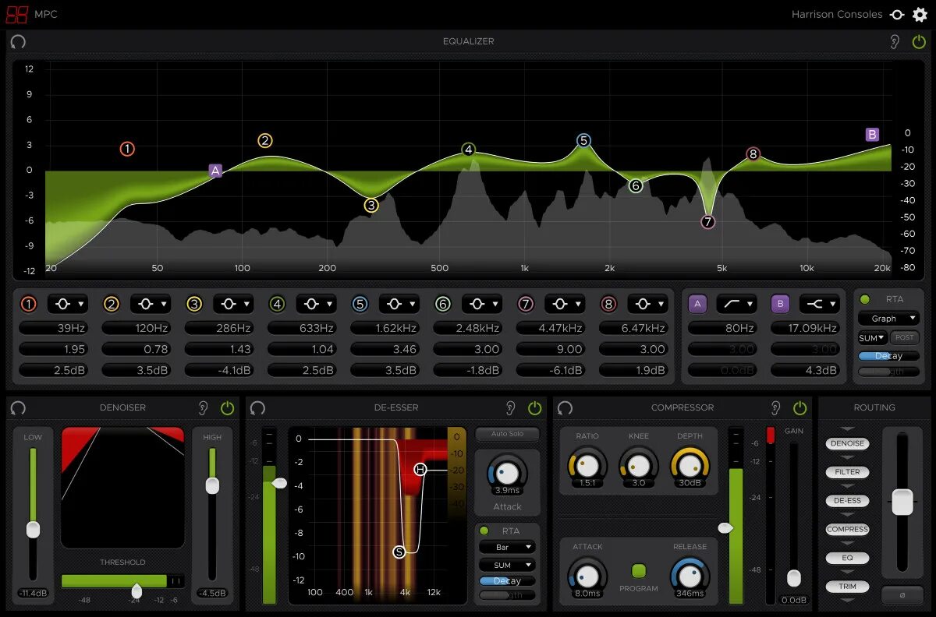
Task: Click the Compressor PROGRAM button
Action: tap(639, 571)
